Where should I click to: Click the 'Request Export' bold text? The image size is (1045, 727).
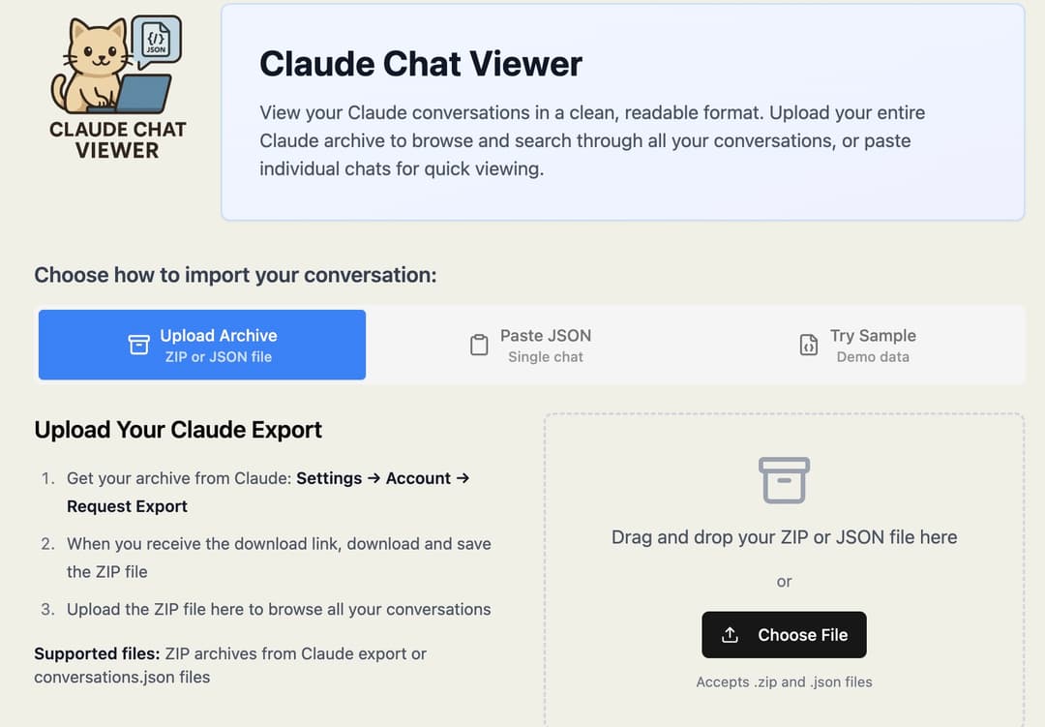pos(127,506)
